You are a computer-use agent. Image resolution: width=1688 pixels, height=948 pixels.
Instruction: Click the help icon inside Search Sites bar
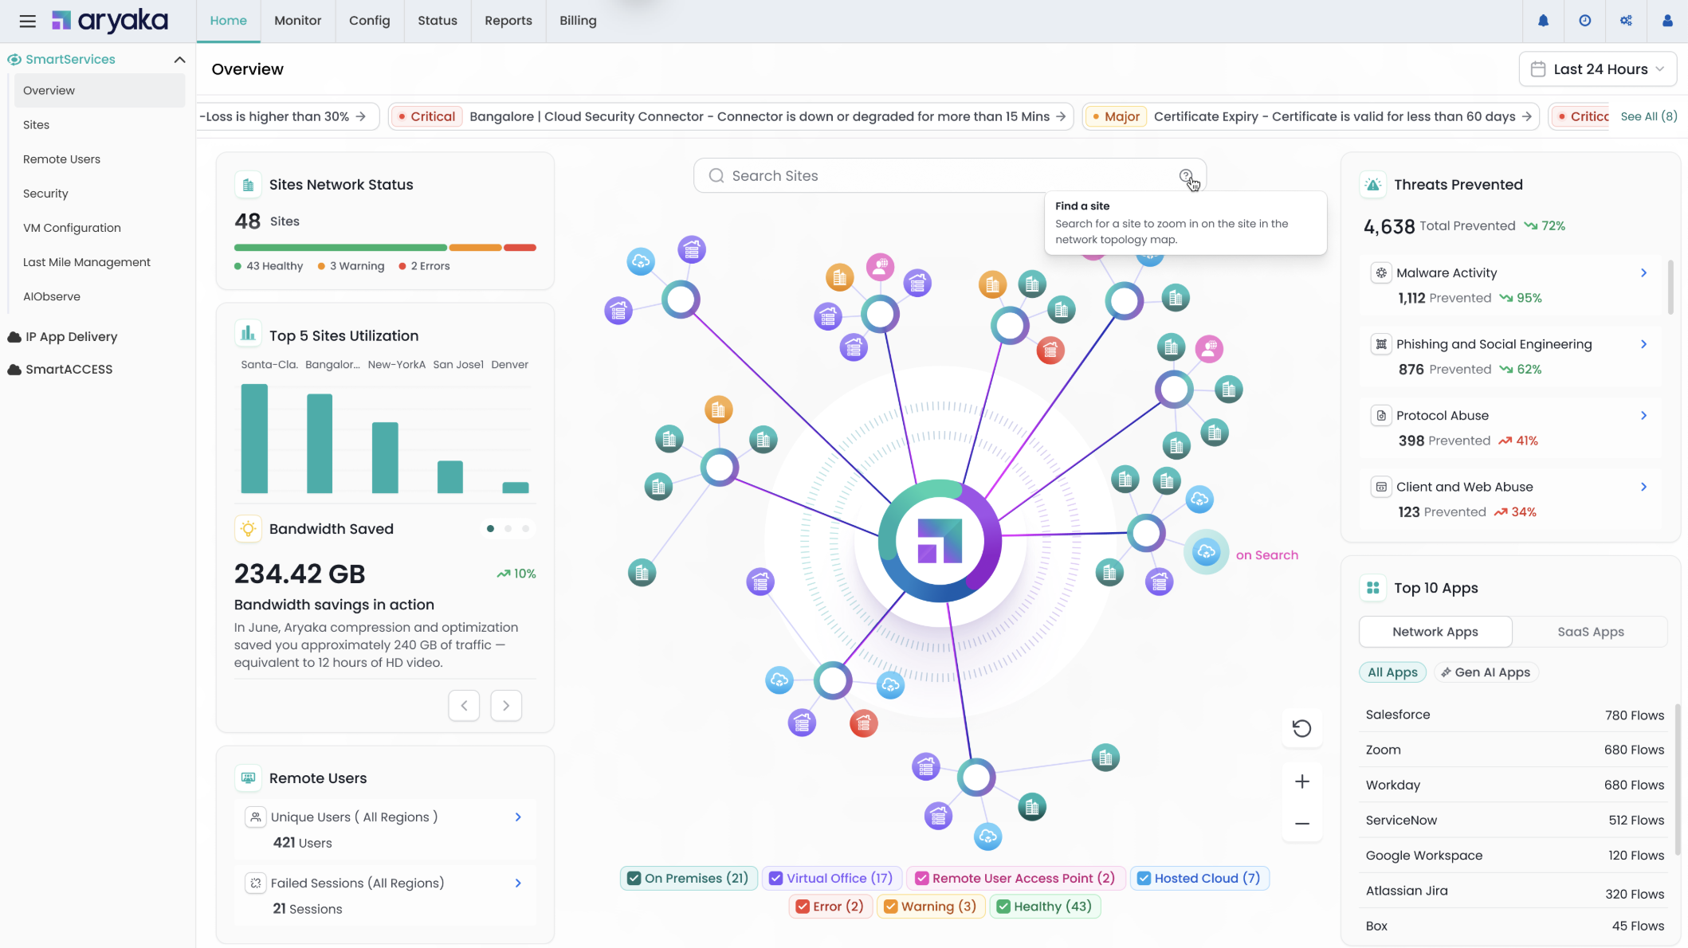pos(1187,175)
